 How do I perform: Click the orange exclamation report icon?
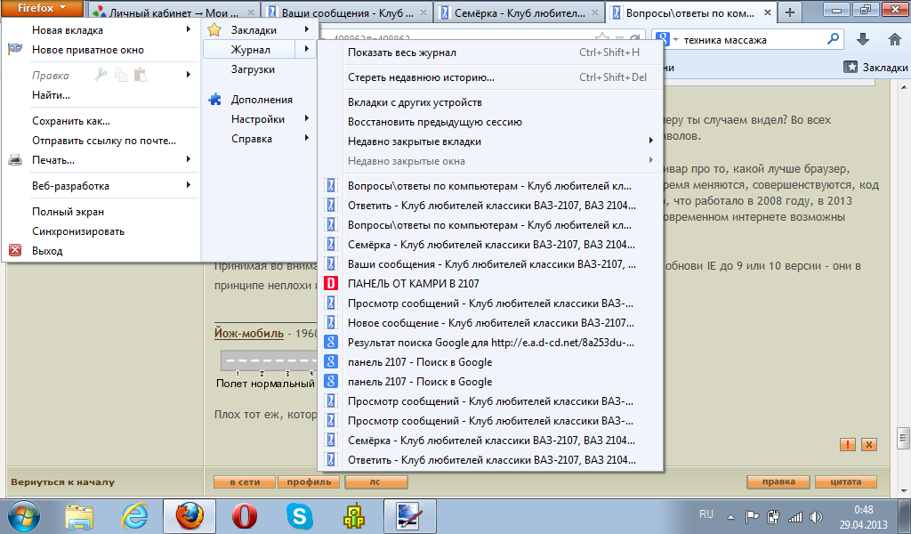pyautogui.click(x=848, y=444)
